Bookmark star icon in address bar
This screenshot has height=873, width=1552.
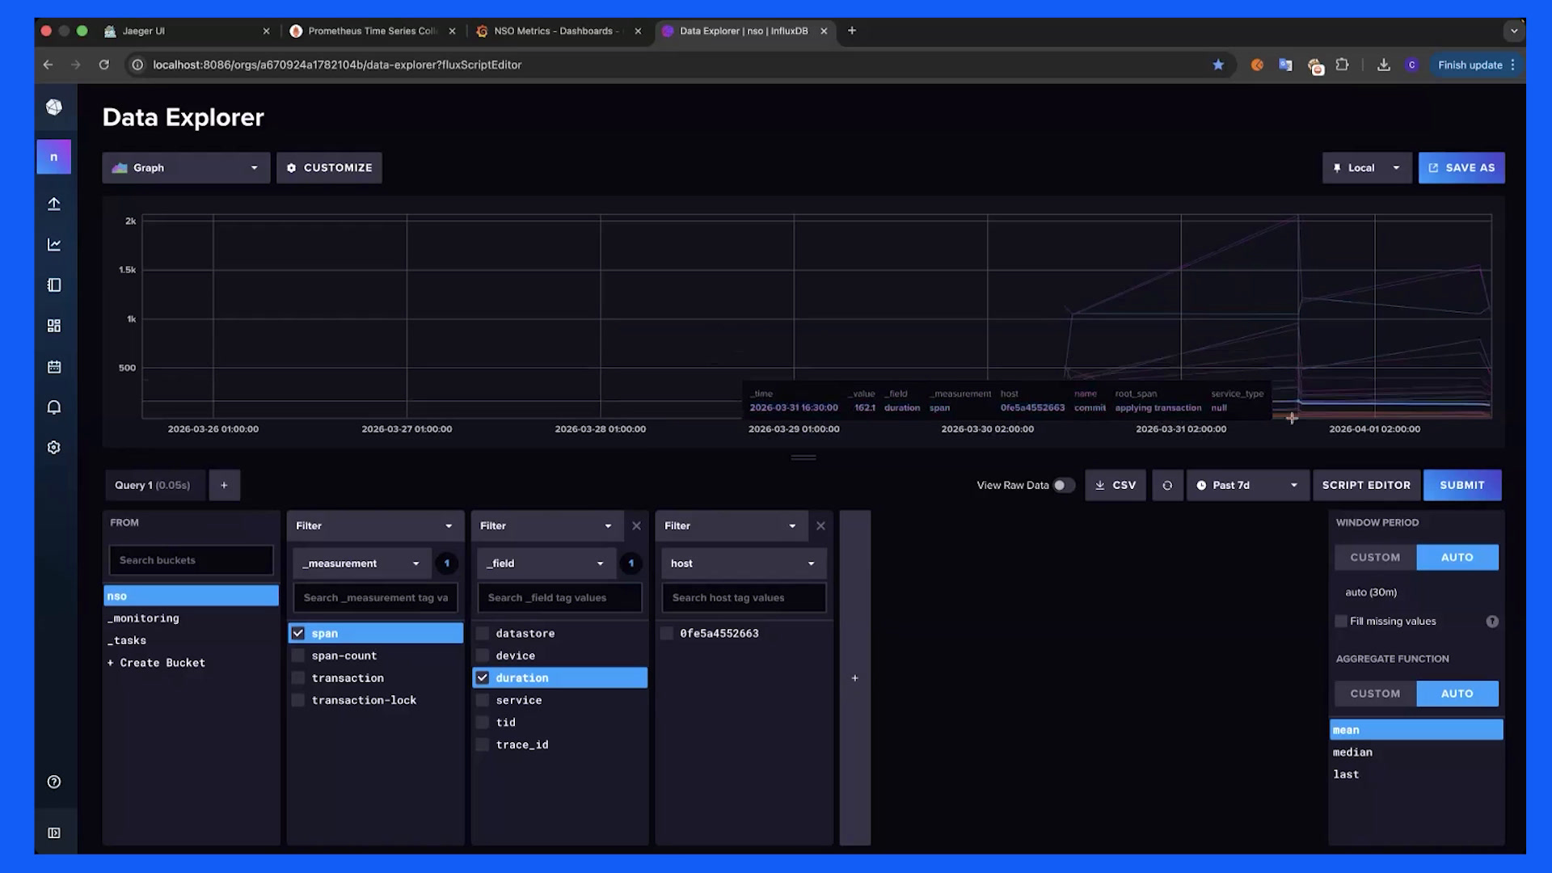1218,65
